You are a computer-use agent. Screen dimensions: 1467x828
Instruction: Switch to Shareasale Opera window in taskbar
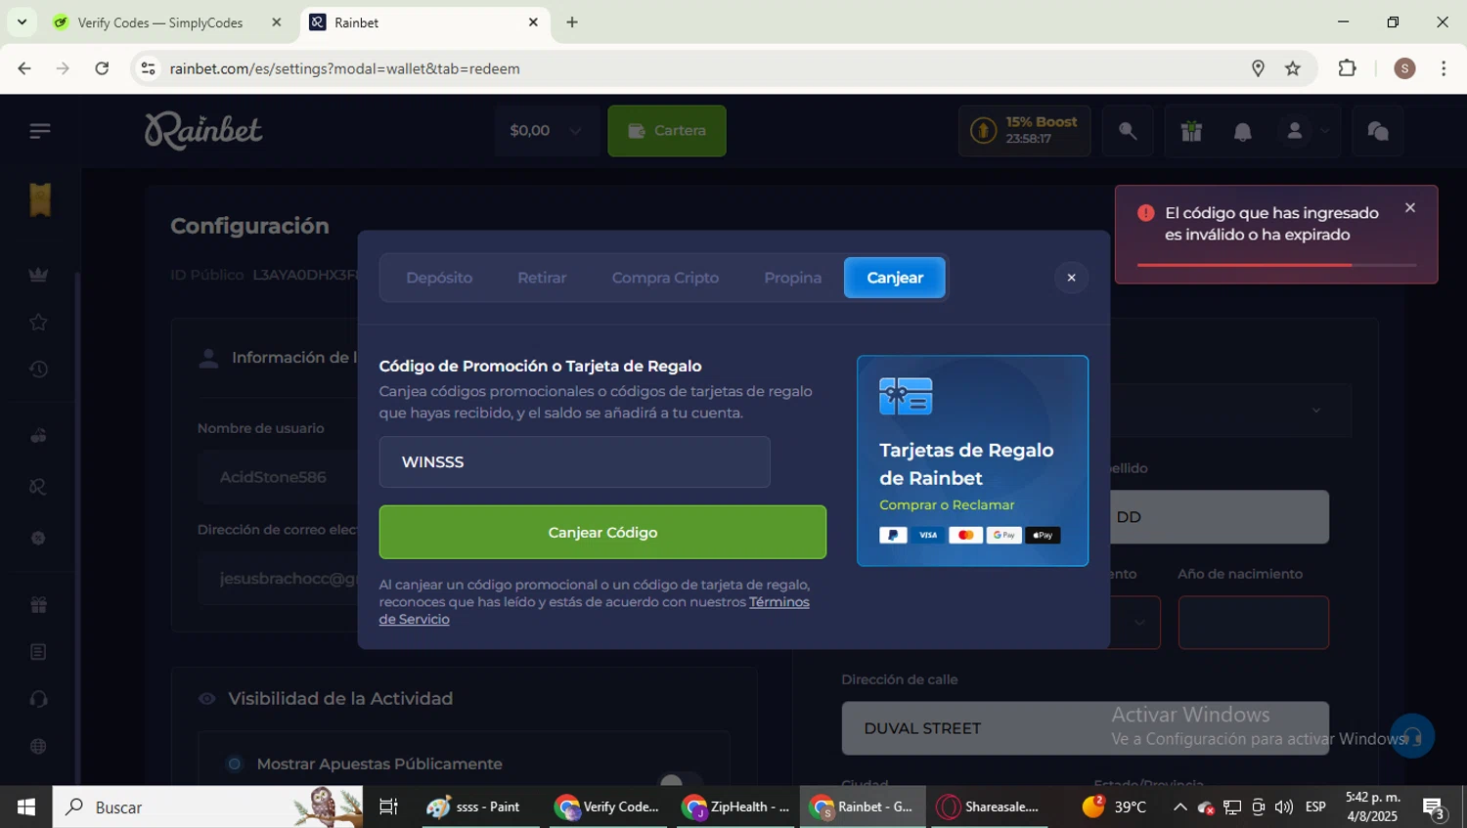coord(989,806)
